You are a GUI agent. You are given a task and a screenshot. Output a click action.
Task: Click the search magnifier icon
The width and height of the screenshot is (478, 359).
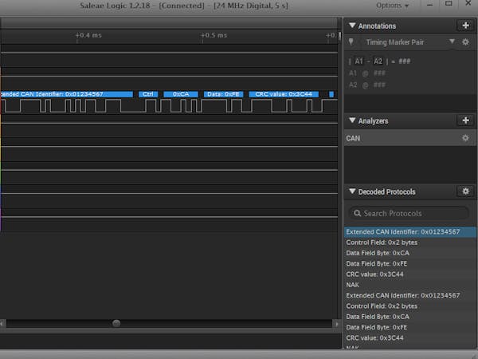click(357, 214)
